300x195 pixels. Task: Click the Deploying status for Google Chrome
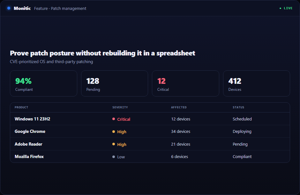point(242,131)
